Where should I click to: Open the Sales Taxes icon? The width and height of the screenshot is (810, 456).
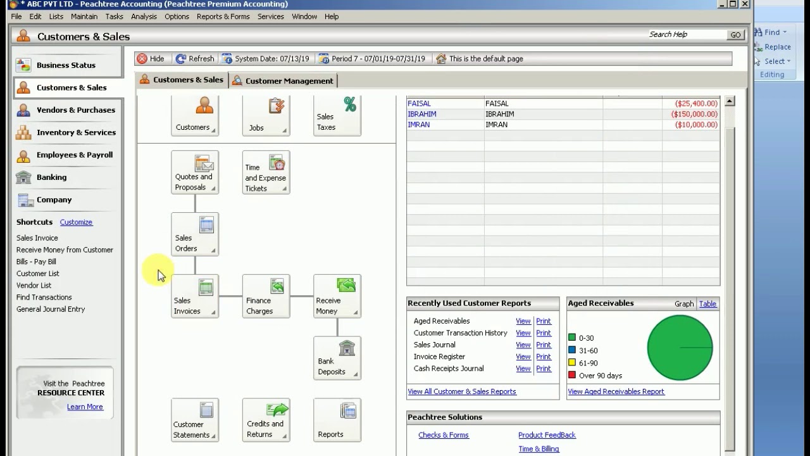337,115
